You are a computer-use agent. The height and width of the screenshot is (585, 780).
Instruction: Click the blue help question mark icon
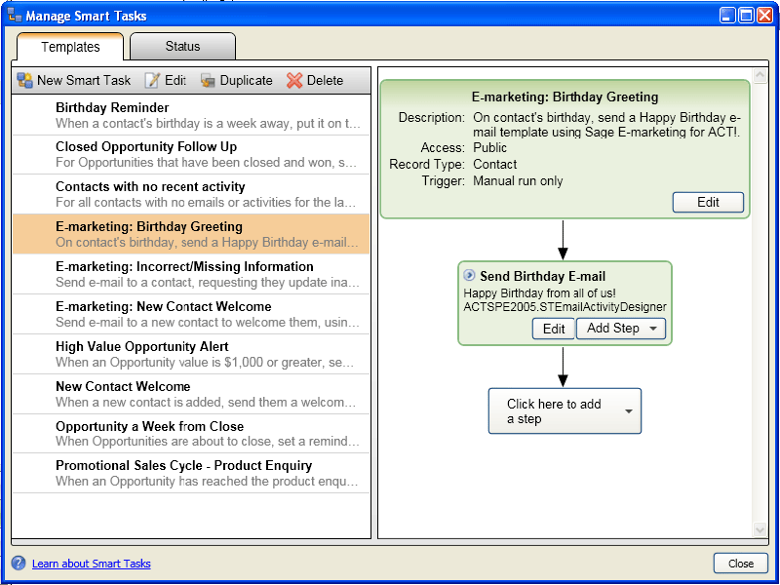coord(19,563)
